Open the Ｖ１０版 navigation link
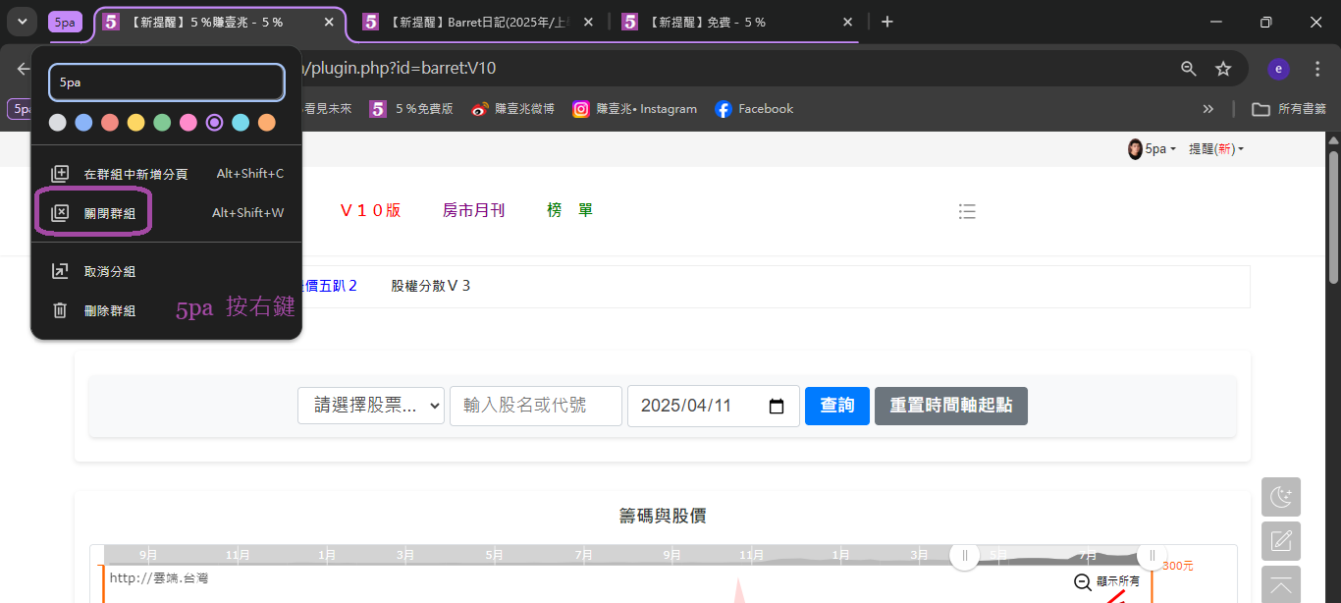 (370, 210)
